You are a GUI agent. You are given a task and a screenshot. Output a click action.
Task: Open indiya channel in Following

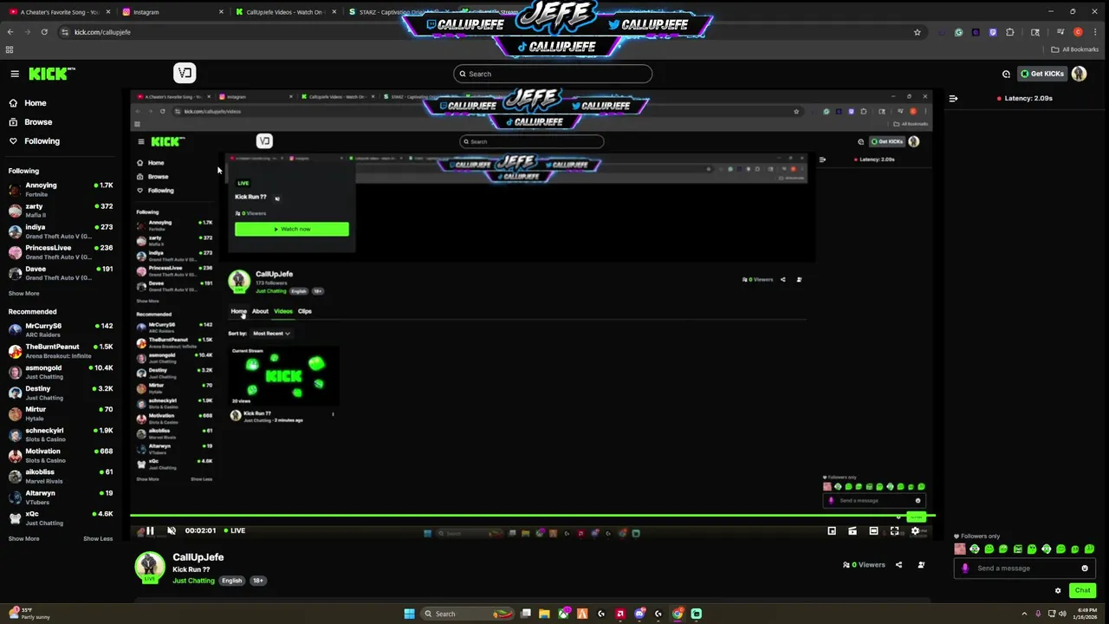[x=61, y=231]
